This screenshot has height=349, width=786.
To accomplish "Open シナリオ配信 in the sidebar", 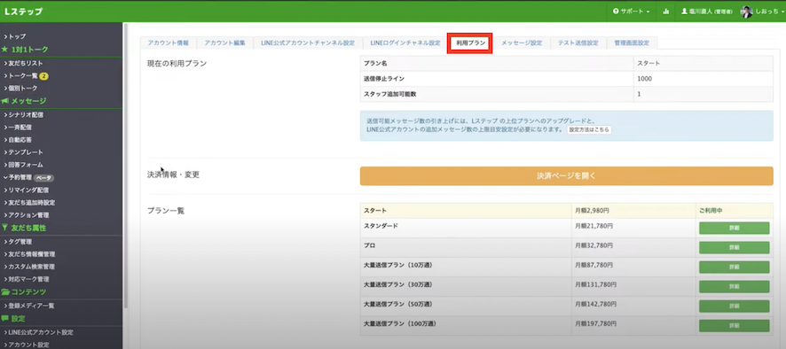I will pyautogui.click(x=23, y=114).
